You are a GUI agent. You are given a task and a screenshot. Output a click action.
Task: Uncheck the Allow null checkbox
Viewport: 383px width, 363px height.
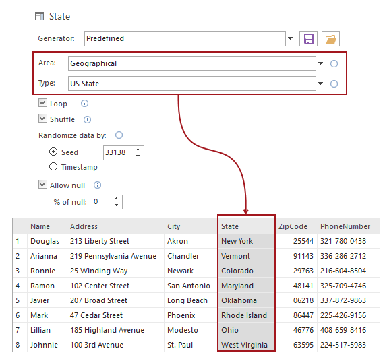pos(42,184)
